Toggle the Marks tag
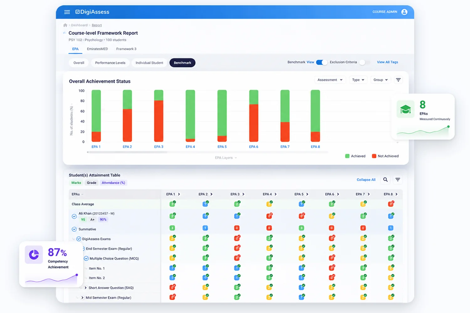 (76, 183)
